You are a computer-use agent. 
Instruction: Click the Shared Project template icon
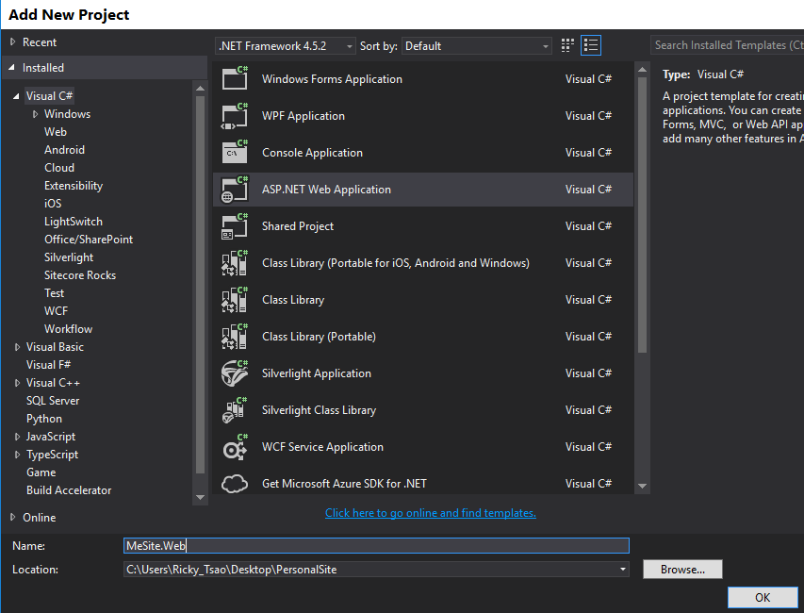[x=235, y=226]
